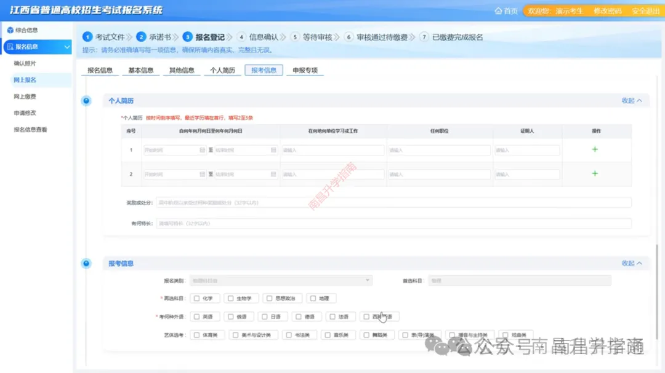The width and height of the screenshot is (665, 373).
Task: Click the 欢迎您: 演示考生 text
Action: pyautogui.click(x=555, y=11)
